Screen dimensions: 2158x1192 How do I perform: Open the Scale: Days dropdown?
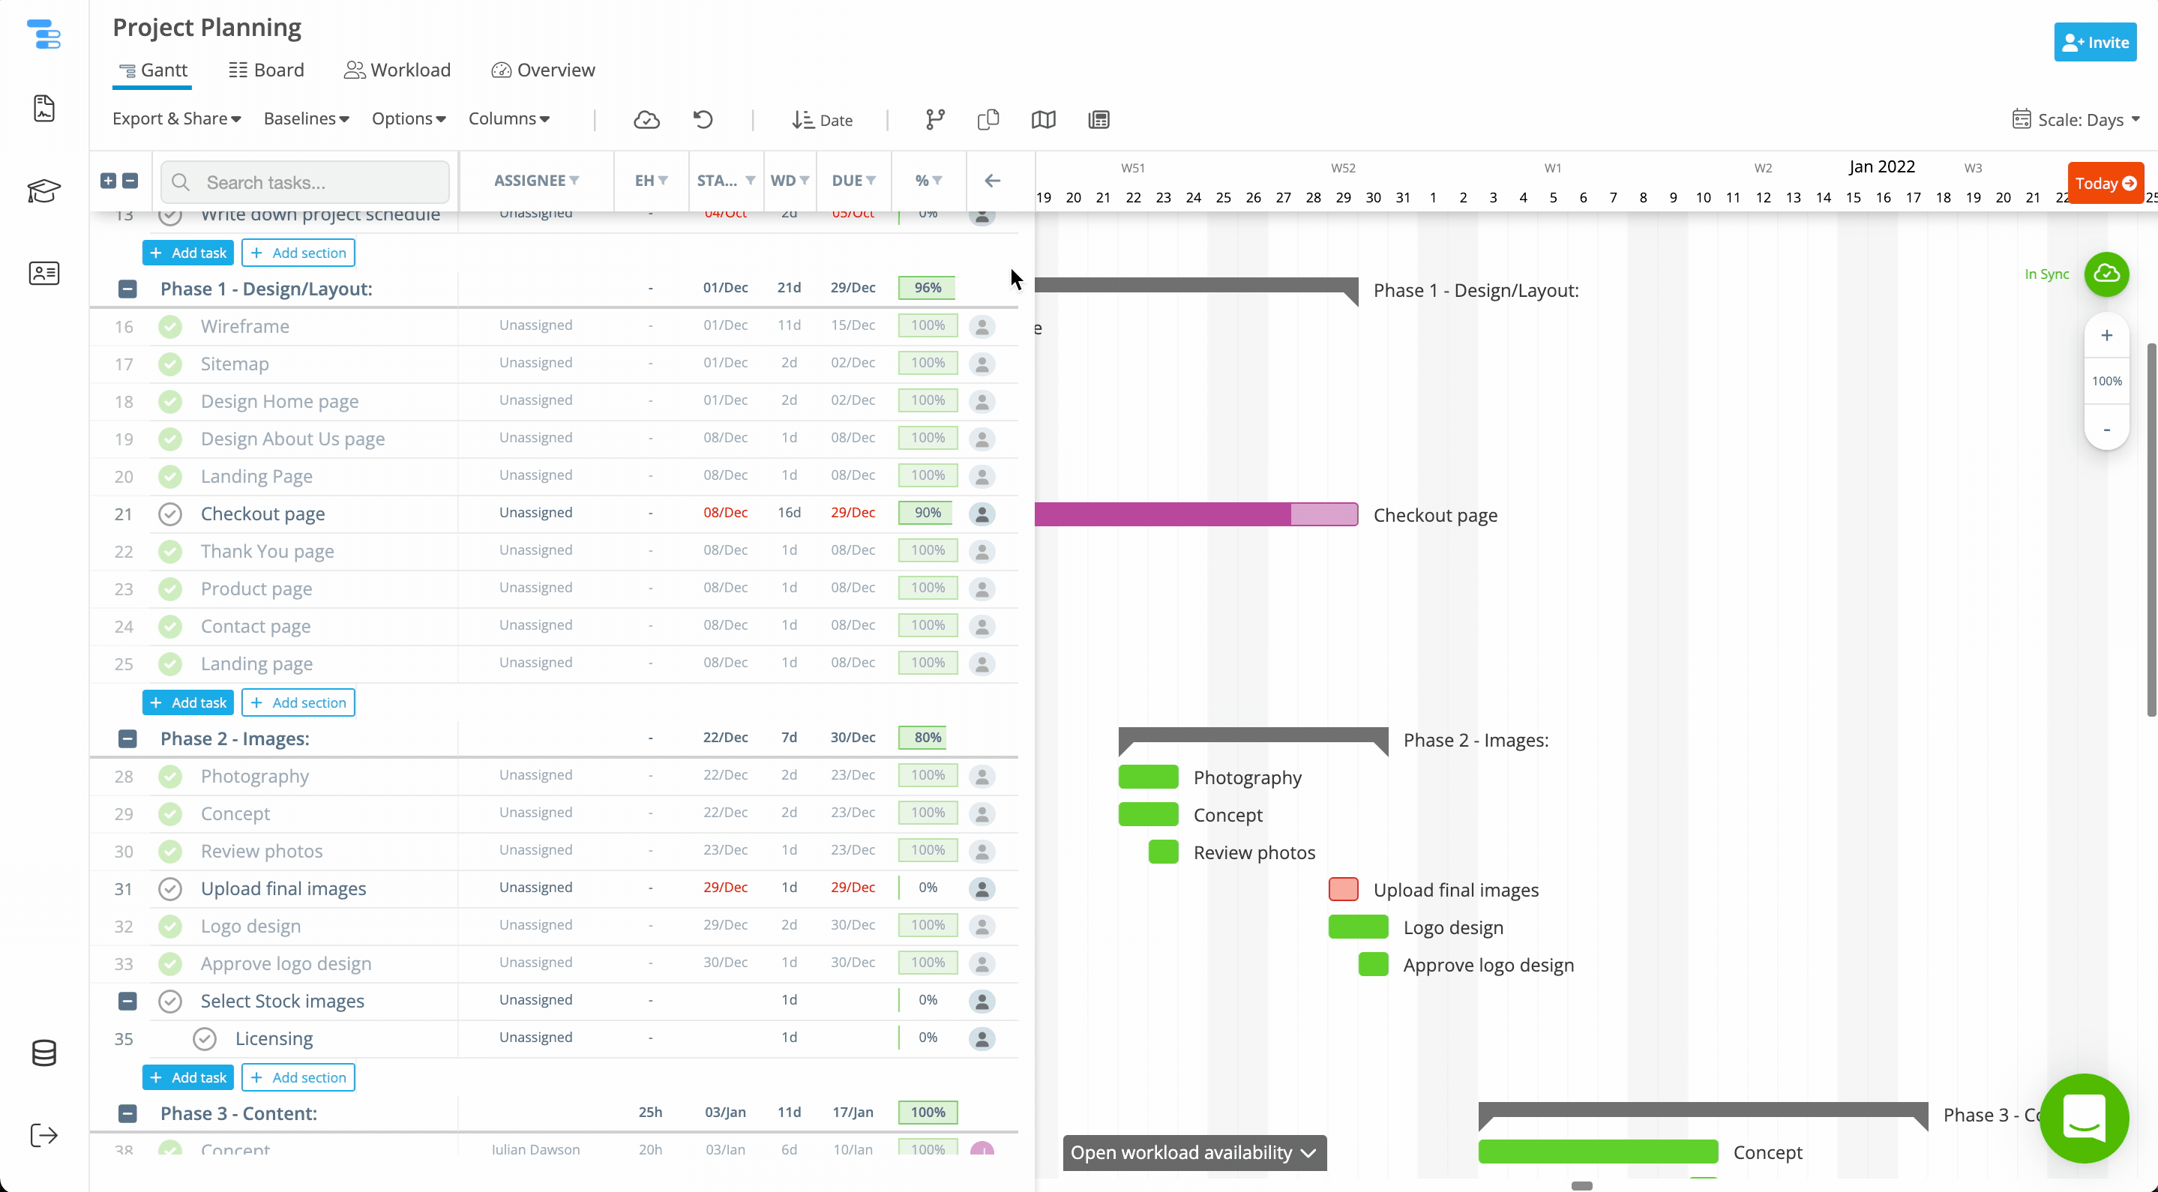pyautogui.click(x=2078, y=119)
